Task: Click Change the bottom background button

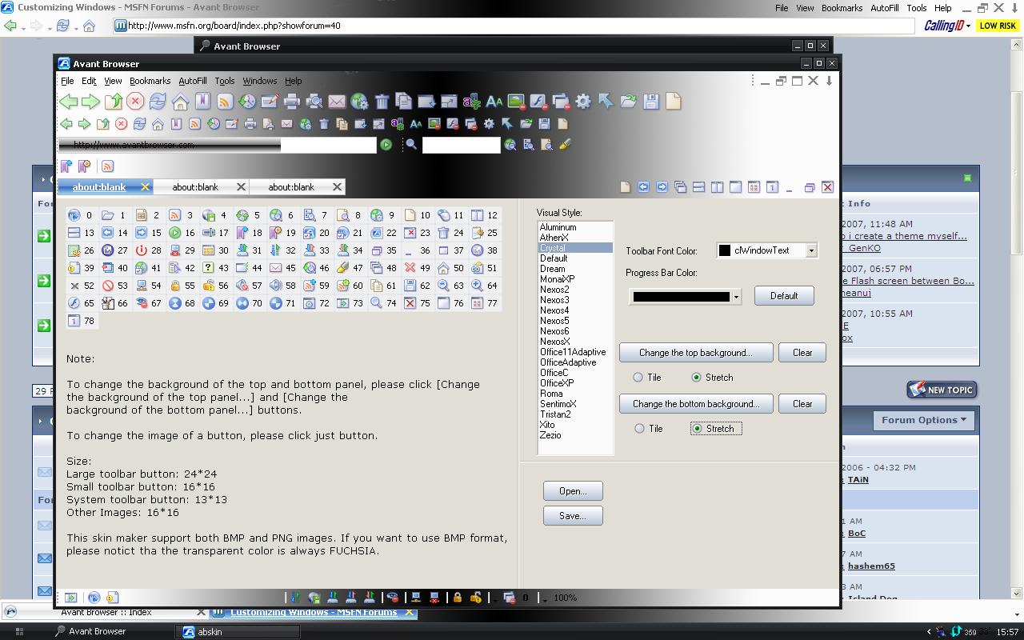Action: point(696,404)
